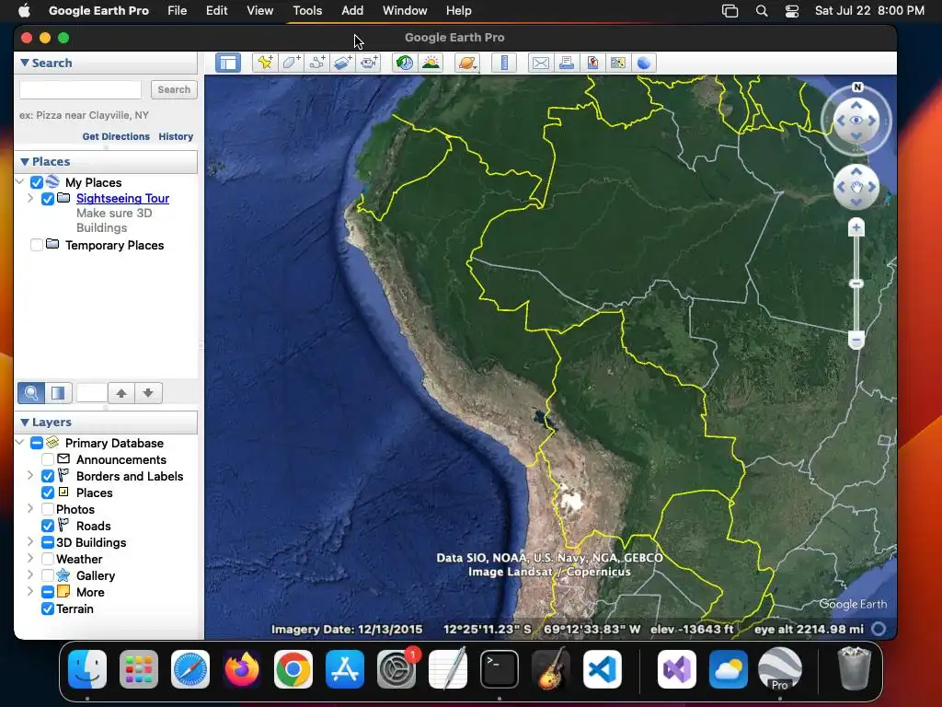Disable the Borders and Labels layer
Image resolution: width=942 pixels, height=707 pixels.
pyautogui.click(x=48, y=476)
